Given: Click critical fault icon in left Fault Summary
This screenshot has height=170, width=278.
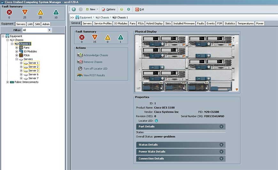Looking at the screenshot, I should 9,12.
